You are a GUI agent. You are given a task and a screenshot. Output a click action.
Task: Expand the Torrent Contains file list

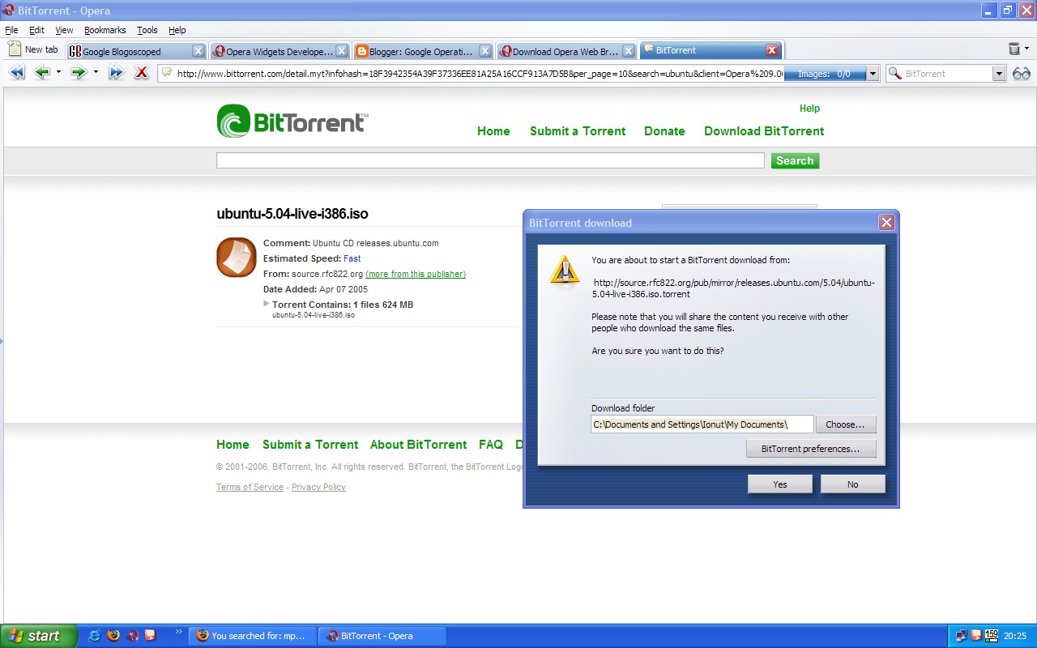(x=267, y=304)
